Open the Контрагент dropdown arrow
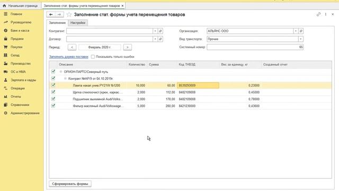Viewport: 339px width, 191px height. tap(155, 31)
